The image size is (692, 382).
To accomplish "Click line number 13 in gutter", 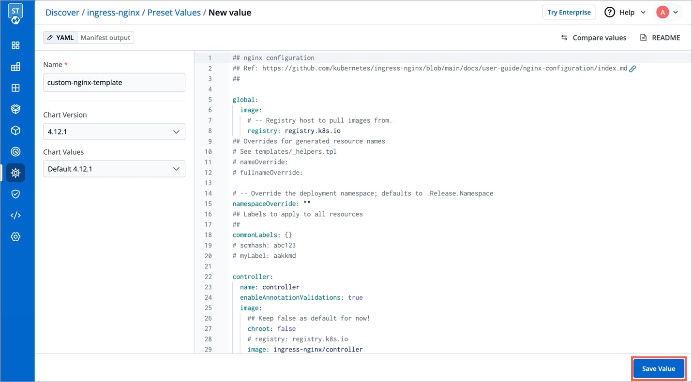I will click(x=208, y=183).
